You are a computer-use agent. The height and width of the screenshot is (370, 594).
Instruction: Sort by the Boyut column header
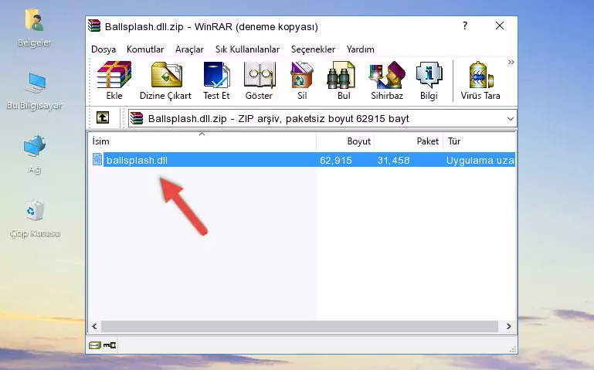(x=345, y=141)
